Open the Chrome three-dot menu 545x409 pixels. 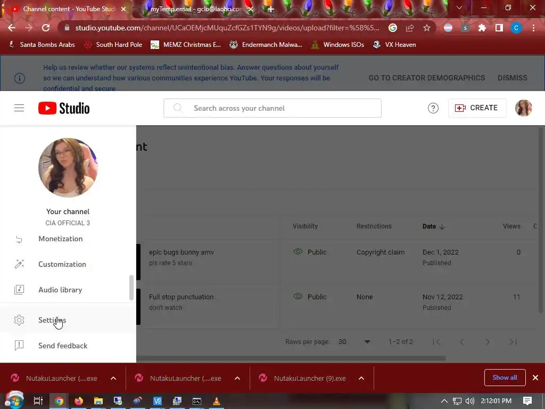(533, 28)
